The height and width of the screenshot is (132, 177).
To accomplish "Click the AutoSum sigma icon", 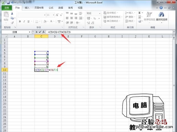I will pyautogui.click(x=139, y=13).
